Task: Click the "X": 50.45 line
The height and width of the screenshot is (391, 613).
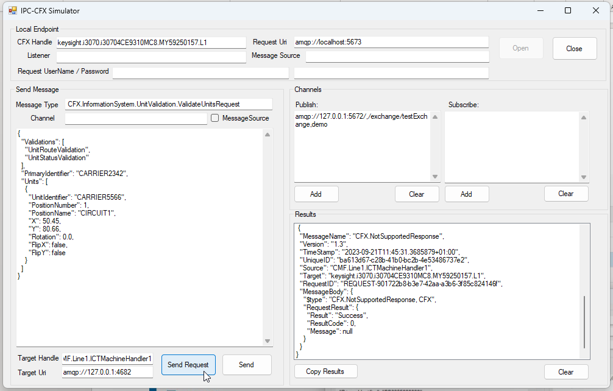Action: click(x=44, y=221)
